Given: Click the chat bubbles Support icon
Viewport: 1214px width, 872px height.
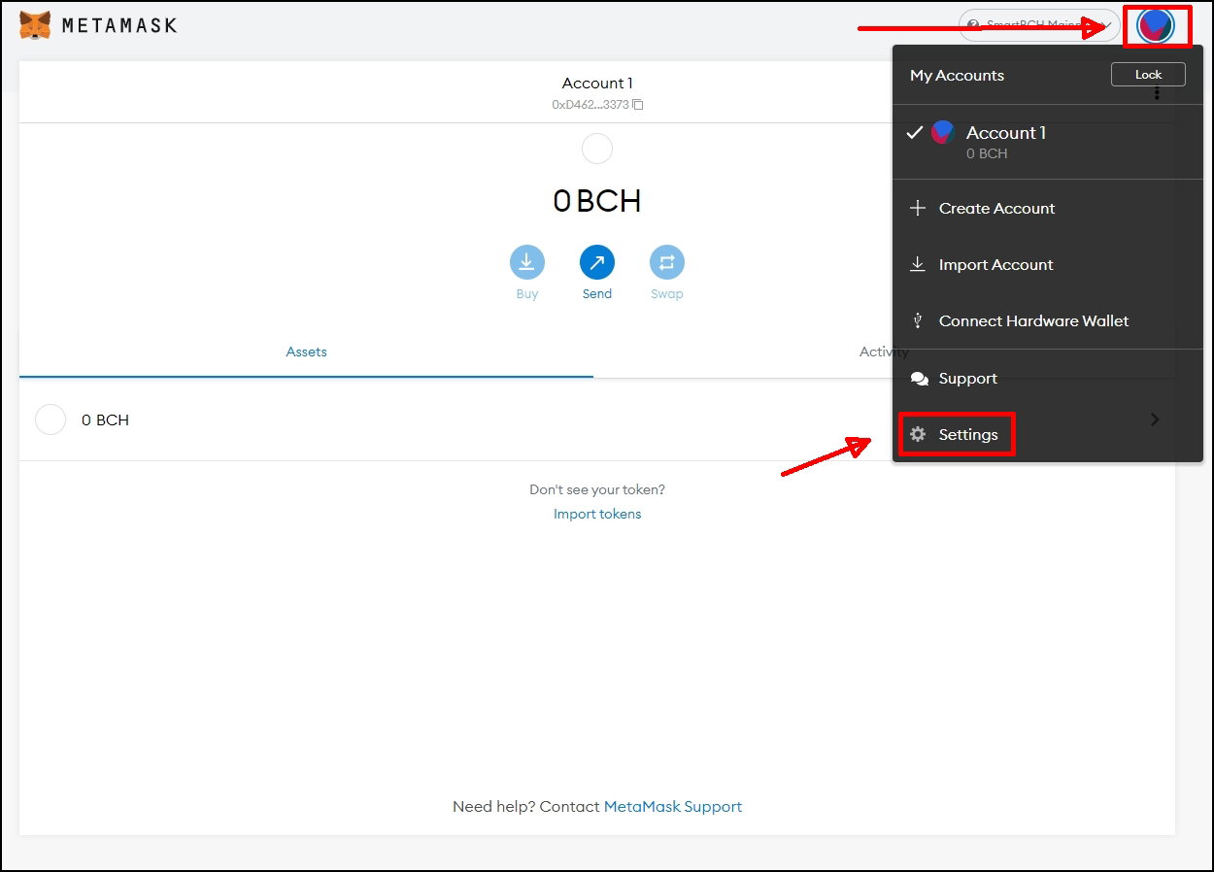Looking at the screenshot, I should click(x=919, y=379).
